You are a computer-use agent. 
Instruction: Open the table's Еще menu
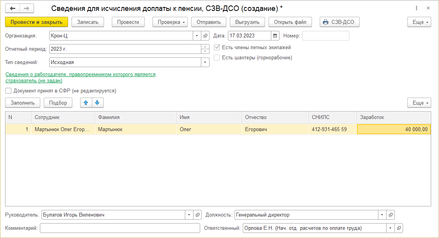(x=419, y=103)
